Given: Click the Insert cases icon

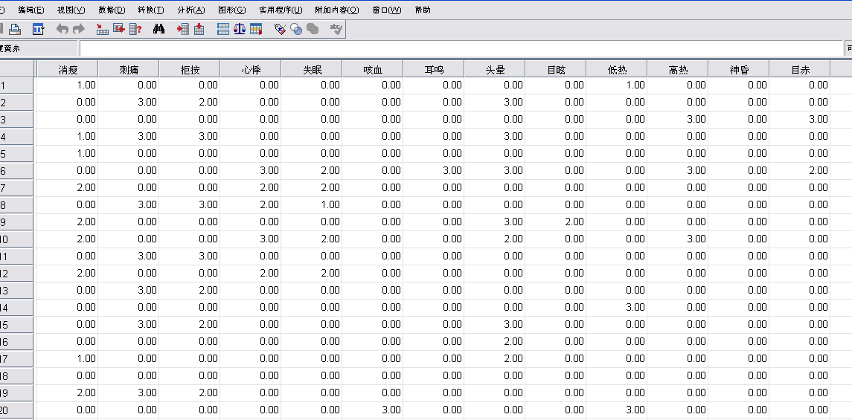Looking at the screenshot, I should [x=182, y=29].
